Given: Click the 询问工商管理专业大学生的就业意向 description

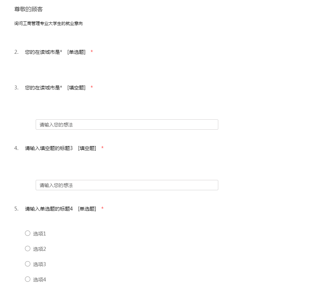Looking at the screenshot, I should (49, 24).
